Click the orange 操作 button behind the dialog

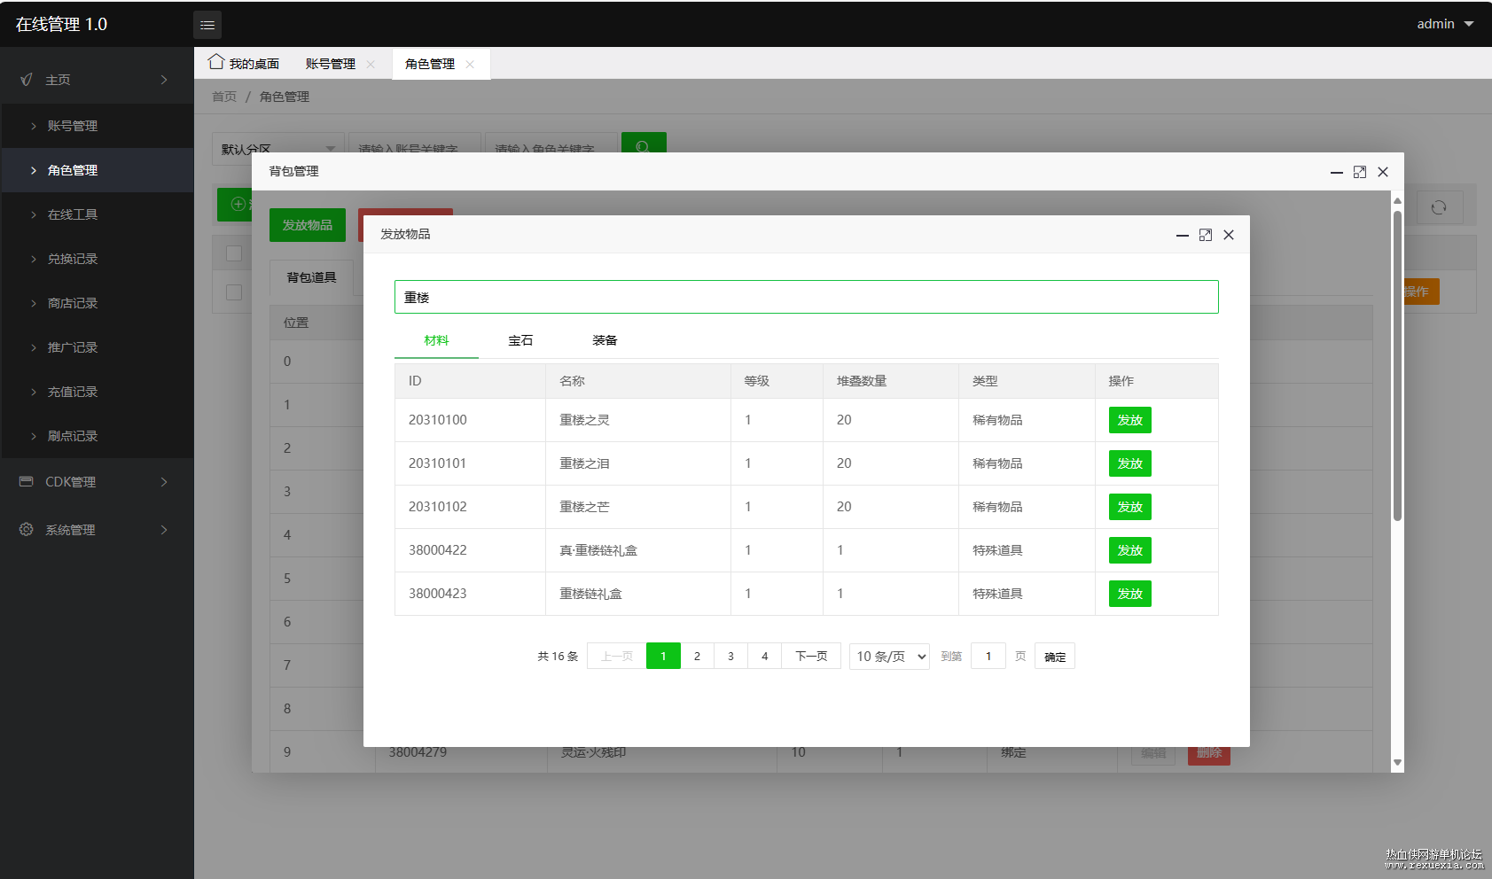click(1420, 292)
